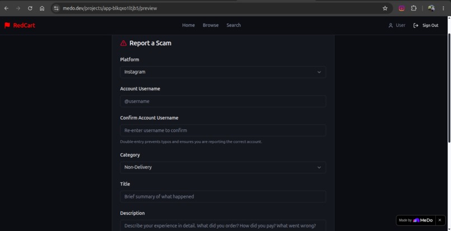Screen dimensions: 451x231
Task: Focus the Description text area
Action: [223, 225]
